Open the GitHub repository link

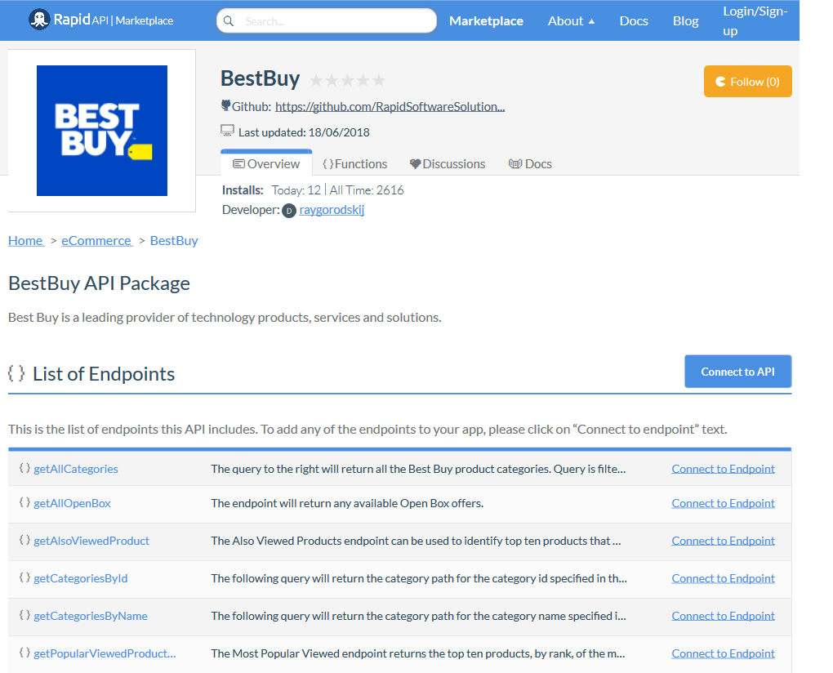390,106
